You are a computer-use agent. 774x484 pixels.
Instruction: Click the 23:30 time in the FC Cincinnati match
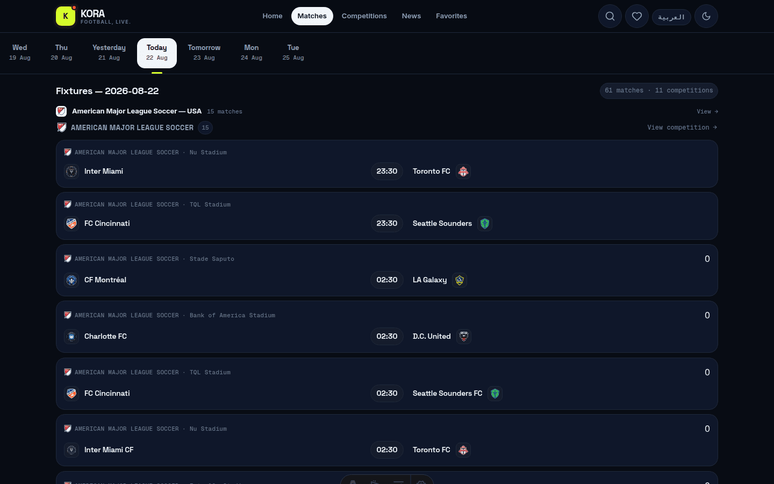pos(387,224)
